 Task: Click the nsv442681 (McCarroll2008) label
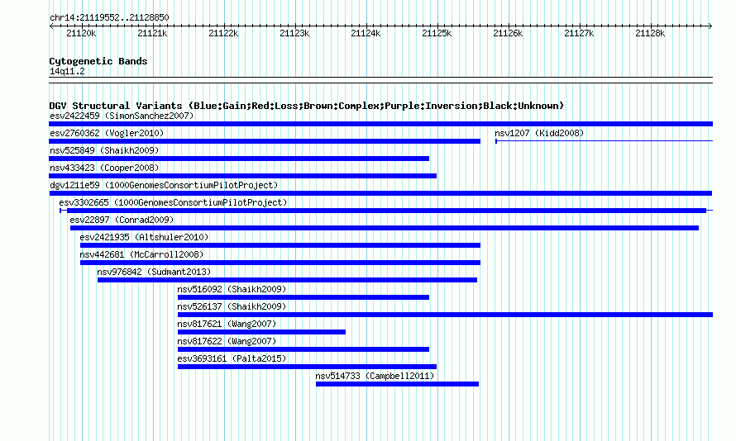coord(141,254)
